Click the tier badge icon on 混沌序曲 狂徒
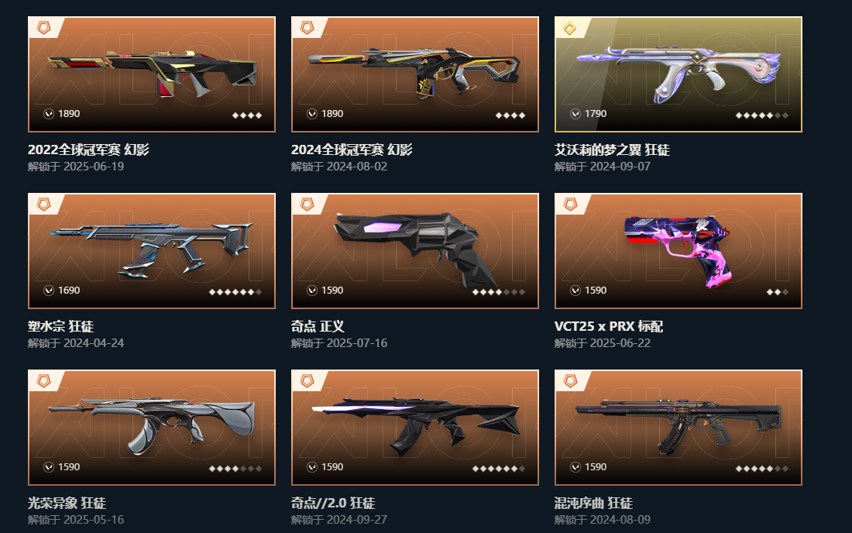This screenshot has width=852, height=533. [x=570, y=380]
